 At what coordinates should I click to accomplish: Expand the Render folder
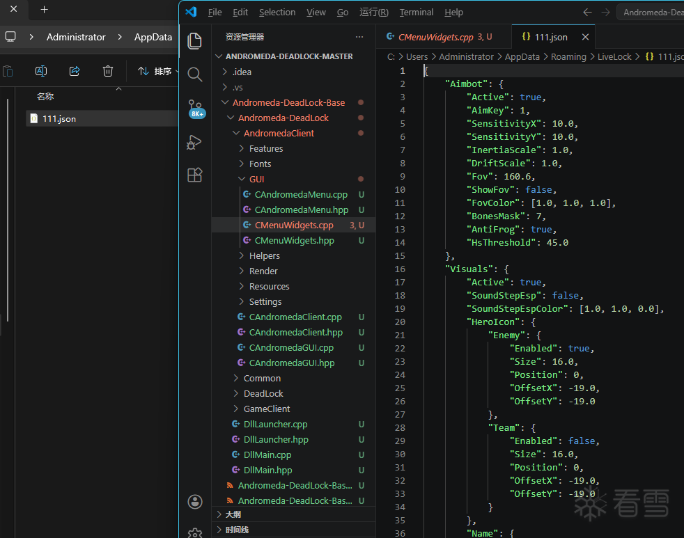pyautogui.click(x=293, y=271)
